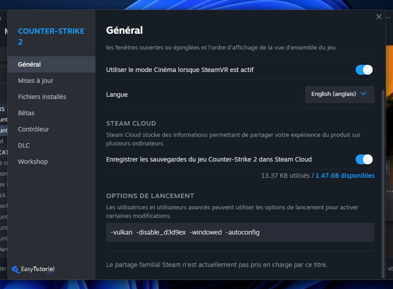Toggle Cinéma mode for SteamVR switch

coord(364,70)
